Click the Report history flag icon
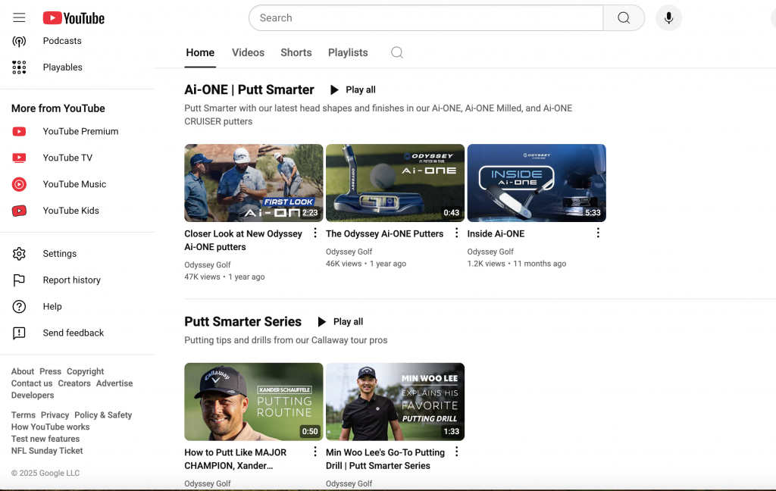Image resolution: width=776 pixels, height=491 pixels. (19, 280)
